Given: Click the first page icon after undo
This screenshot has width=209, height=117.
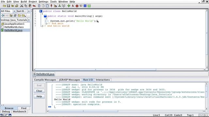Looking at the screenshot, I should click(x=39, y=6).
